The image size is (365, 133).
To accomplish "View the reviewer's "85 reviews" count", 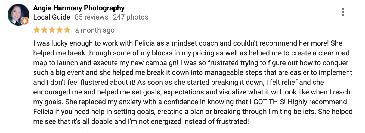I will pyautogui.click(x=91, y=17).
